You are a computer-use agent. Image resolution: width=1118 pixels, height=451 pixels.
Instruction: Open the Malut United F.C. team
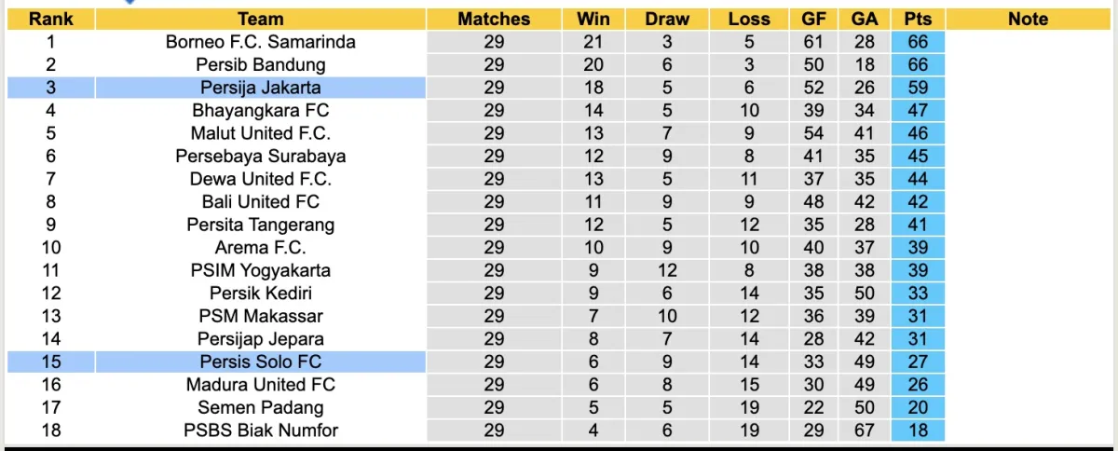tap(260, 133)
